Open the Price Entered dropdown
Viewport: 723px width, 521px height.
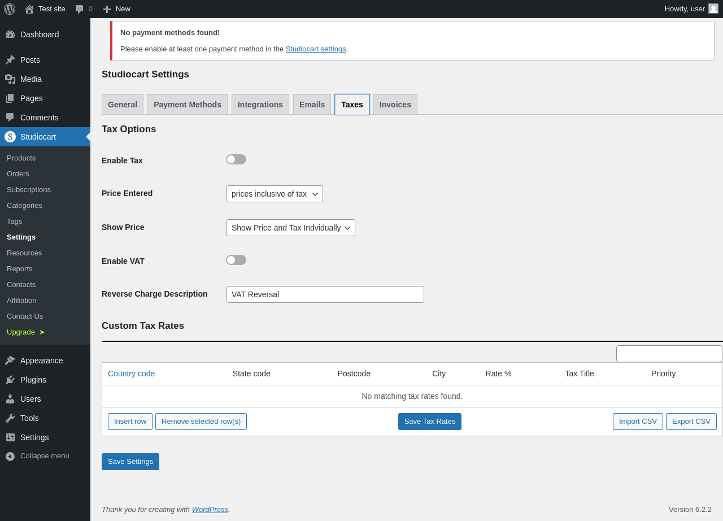coord(275,194)
